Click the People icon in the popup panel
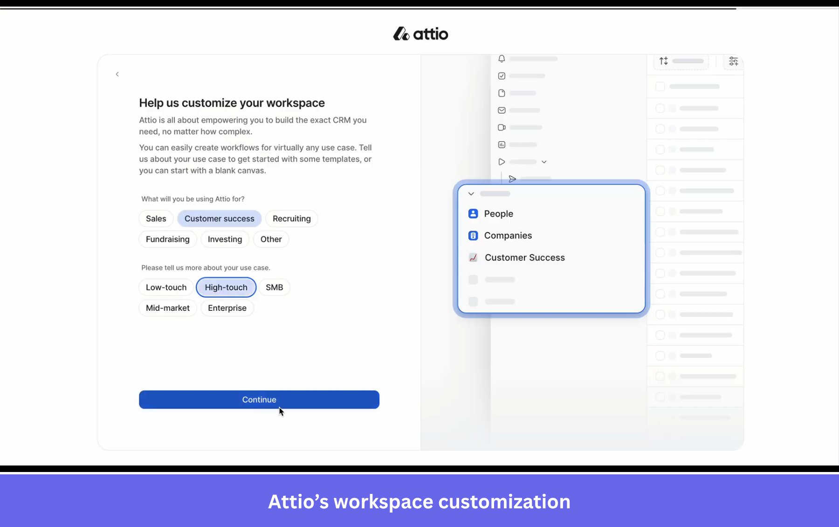 tap(473, 213)
